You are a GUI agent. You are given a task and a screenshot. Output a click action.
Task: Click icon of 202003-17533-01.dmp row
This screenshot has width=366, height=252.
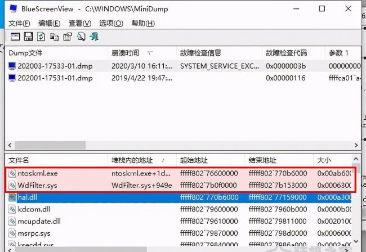coord(12,66)
